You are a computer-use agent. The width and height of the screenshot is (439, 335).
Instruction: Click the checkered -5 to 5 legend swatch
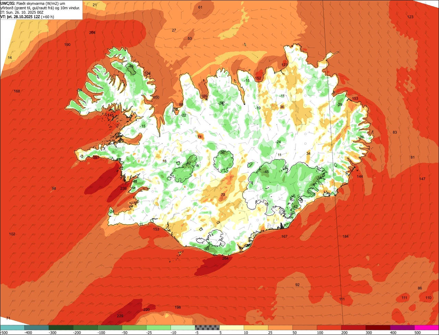[207, 328]
